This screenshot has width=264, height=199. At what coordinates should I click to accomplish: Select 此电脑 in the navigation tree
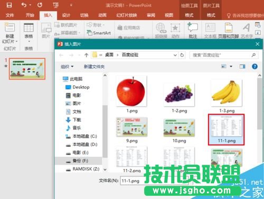pyautogui.click(x=72, y=79)
